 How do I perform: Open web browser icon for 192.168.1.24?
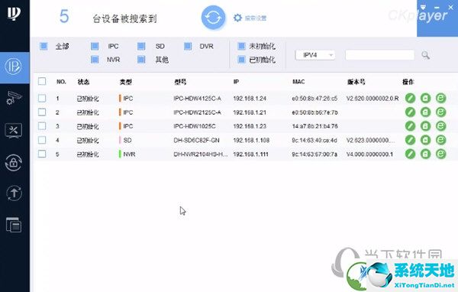(x=440, y=98)
